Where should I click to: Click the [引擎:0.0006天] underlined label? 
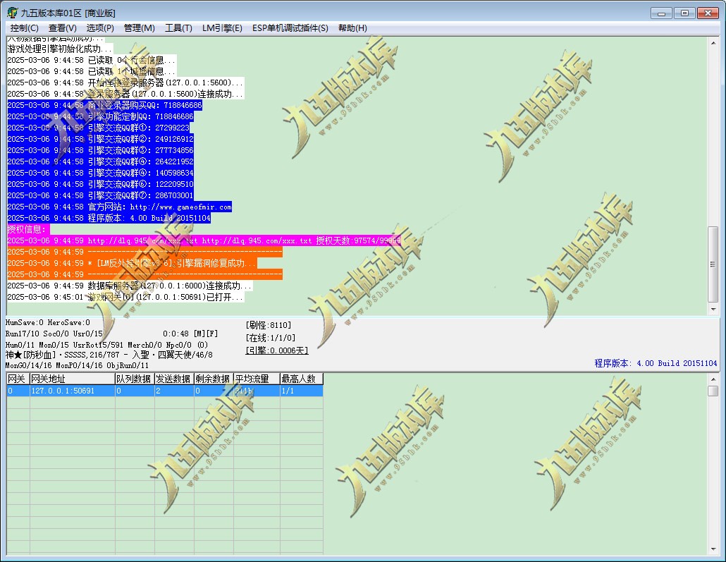pyautogui.click(x=277, y=350)
